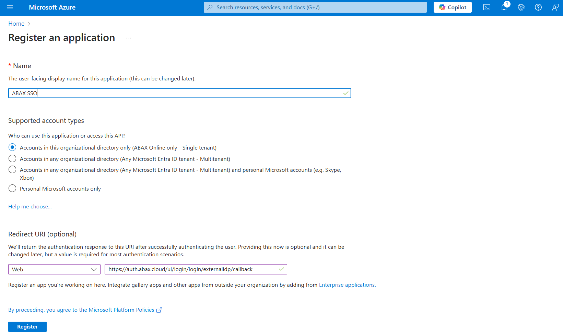The height and width of the screenshot is (335, 563).
Task: Open the Help me choose link
Action: (x=30, y=207)
